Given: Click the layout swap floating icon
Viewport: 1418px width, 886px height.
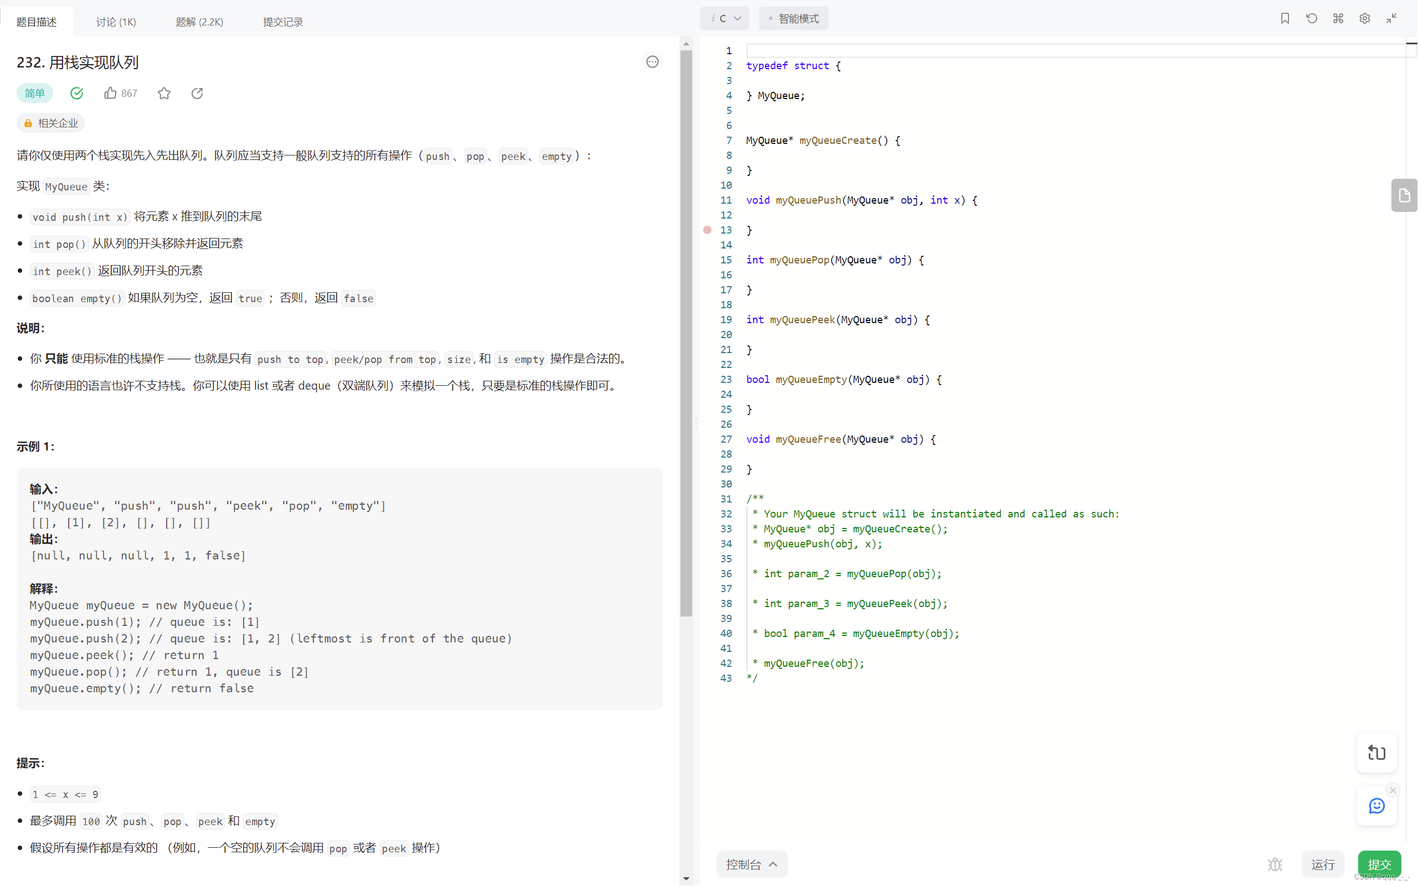Looking at the screenshot, I should (x=1376, y=753).
